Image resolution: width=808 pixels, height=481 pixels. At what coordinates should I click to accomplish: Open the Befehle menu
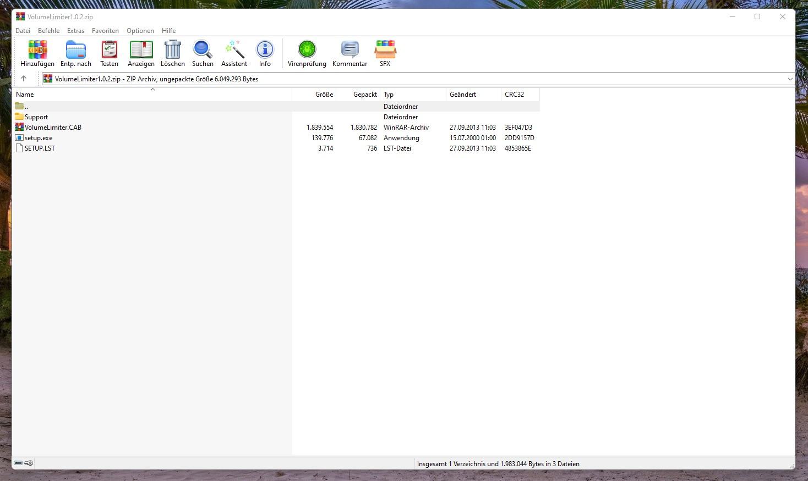(48, 31)
